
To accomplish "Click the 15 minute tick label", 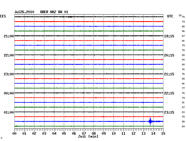I will (x=163, y=133).
